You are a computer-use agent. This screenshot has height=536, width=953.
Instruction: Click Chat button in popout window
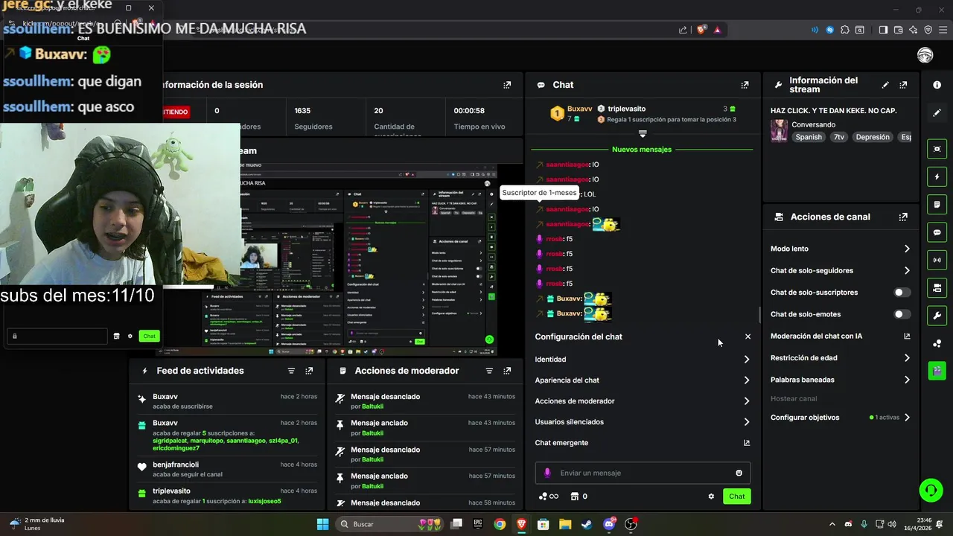149,336
